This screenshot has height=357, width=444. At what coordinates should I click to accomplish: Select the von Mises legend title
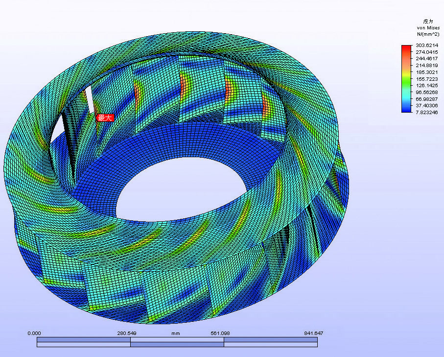click(427, 28)
